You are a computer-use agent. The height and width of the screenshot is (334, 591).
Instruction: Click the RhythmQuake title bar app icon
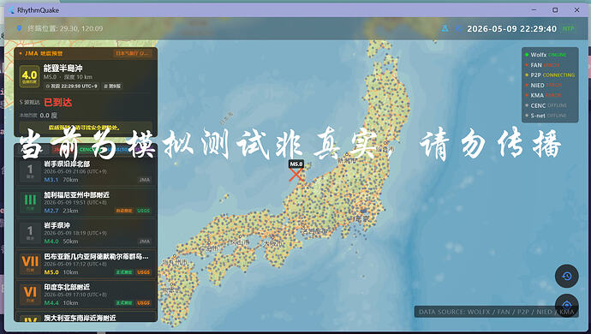click(x=12, y=10)
